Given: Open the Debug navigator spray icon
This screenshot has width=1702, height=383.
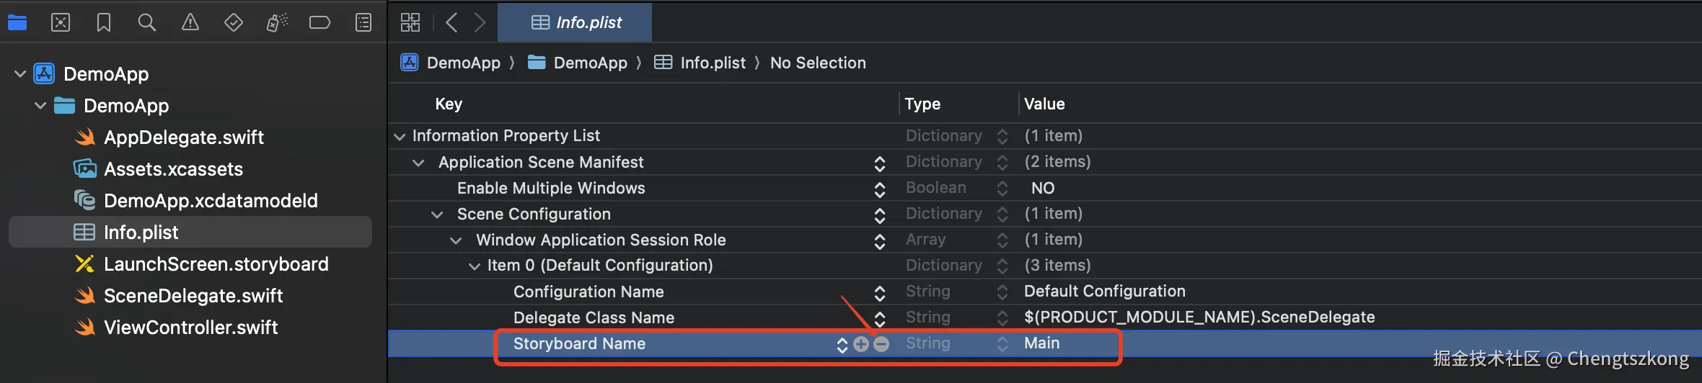Looking at the screenshot, I should coord(277,23).
